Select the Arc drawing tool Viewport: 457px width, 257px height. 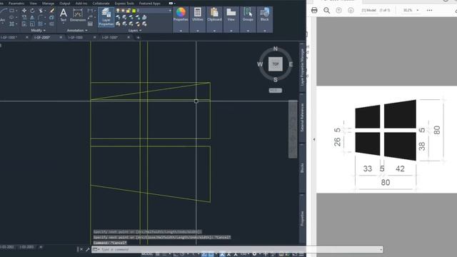coord(3,14)
